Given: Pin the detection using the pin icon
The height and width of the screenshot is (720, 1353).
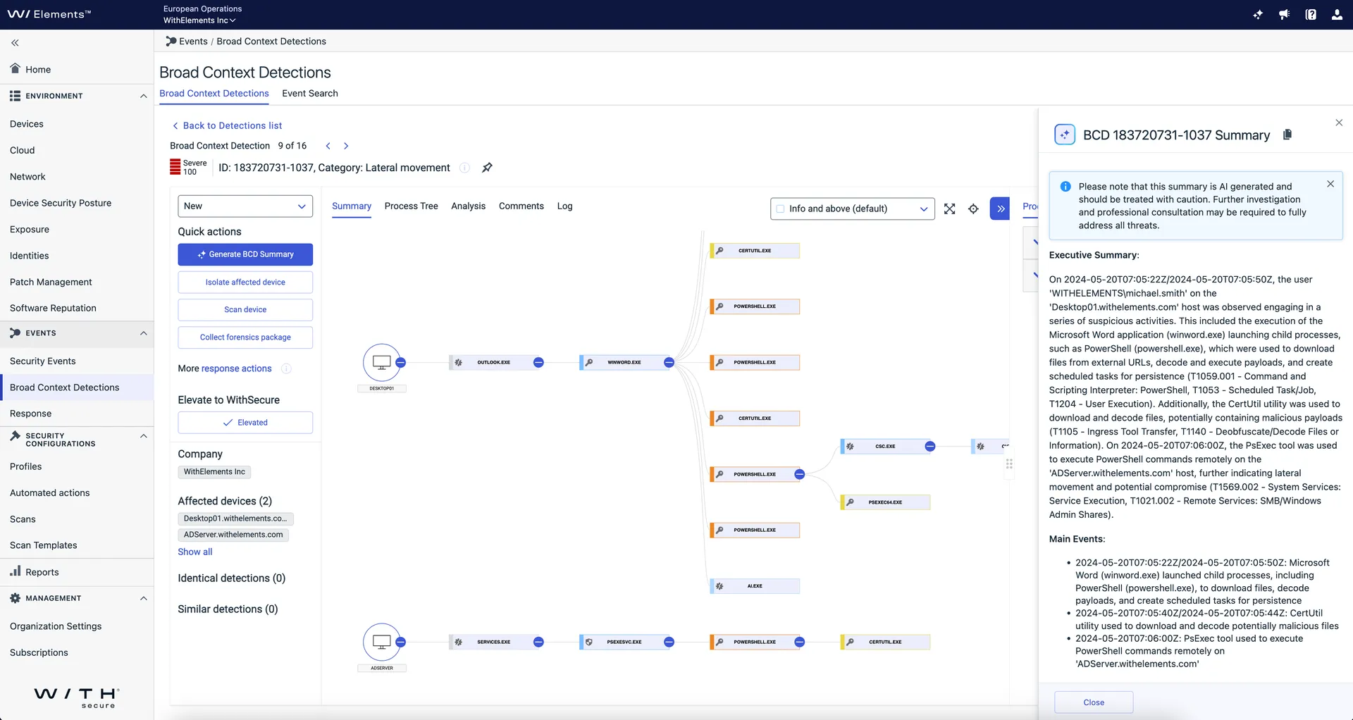Looking at the screenshot, I should [x=488, y=168].
